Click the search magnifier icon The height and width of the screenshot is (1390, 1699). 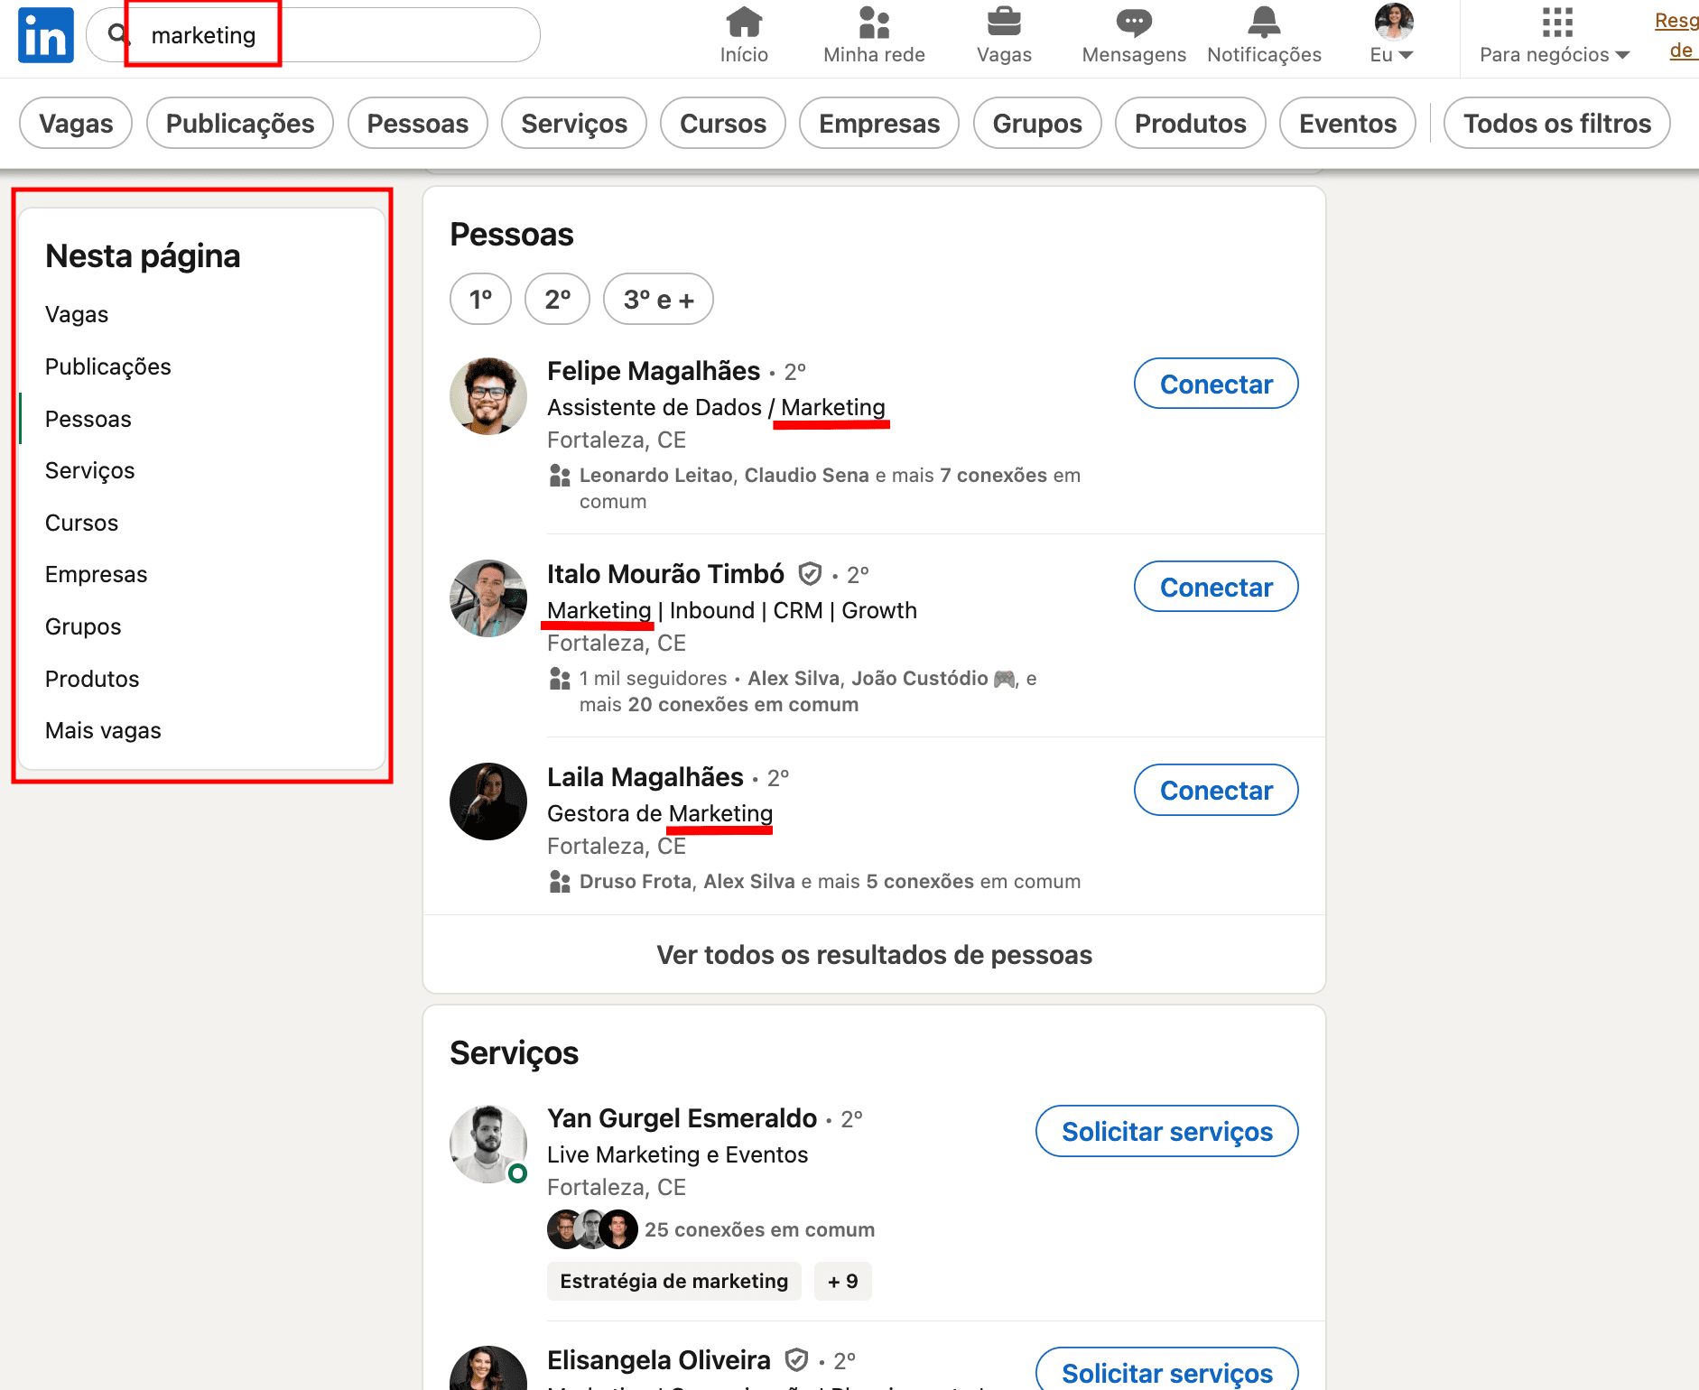click(117, 35)
